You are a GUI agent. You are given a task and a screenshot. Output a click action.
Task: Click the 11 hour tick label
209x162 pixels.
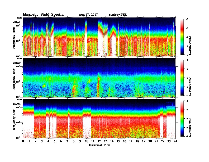tap(93, 141)
